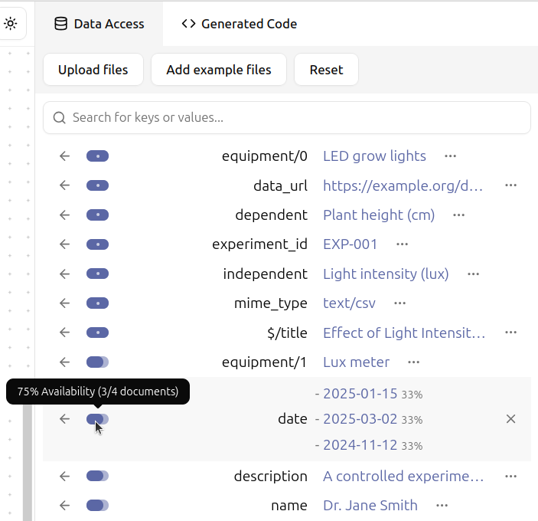Screen dimensions: 538x521
Task: Toggle the availability pill for dependent
Action: click(97, 215)
